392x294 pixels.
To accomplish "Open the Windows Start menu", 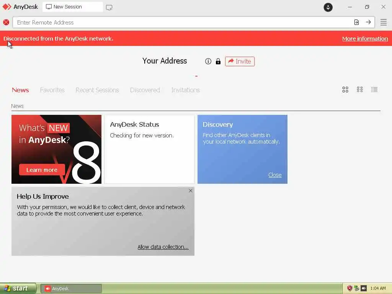I will point(18,288).
